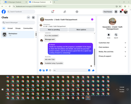Open the Marketplace storefront chat icon
131x104 pixels.
click(x=4, y=35)
